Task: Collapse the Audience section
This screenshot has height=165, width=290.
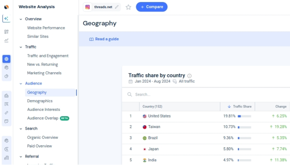Action: click(x=21, y=84)
